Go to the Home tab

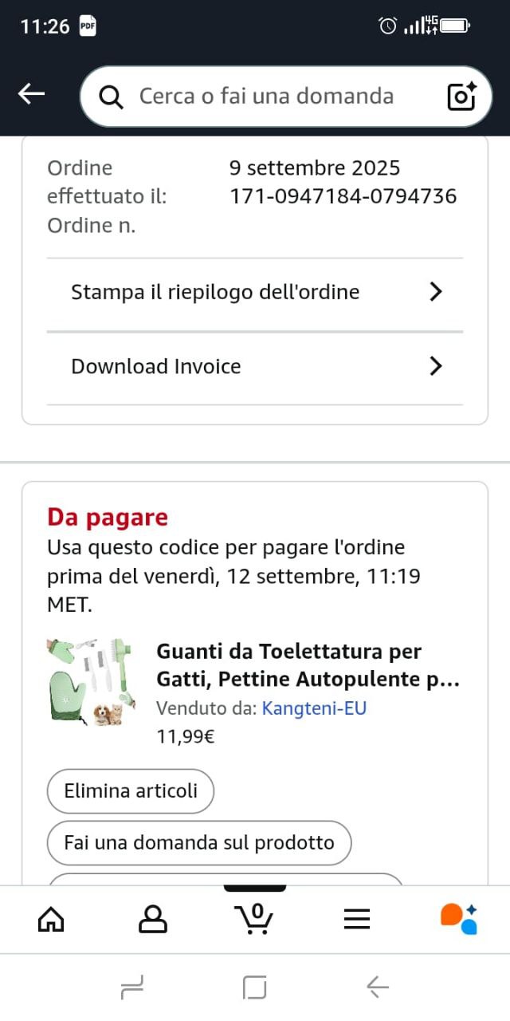[51, 919]
